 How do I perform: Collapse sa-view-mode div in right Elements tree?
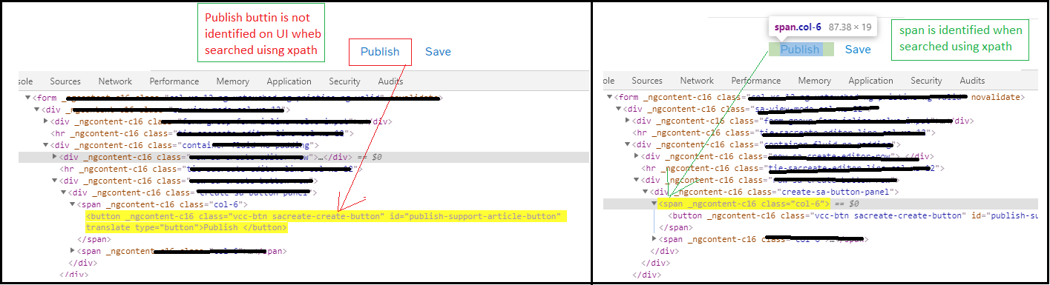[618, 109]
